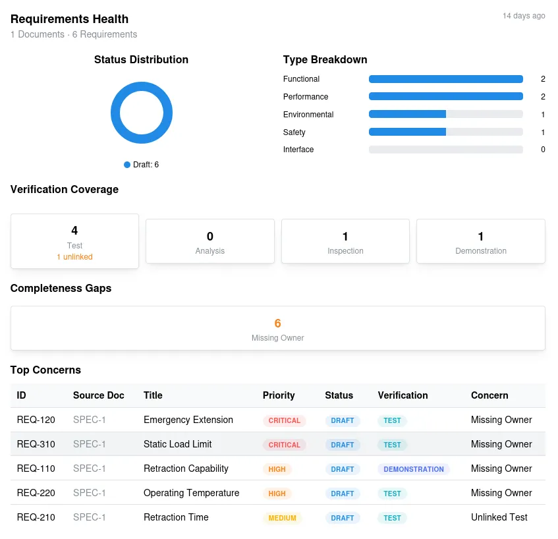Viewport: 558px width, 539px height.
Task: Sort by the Status column header
Action: coord(339,395)
